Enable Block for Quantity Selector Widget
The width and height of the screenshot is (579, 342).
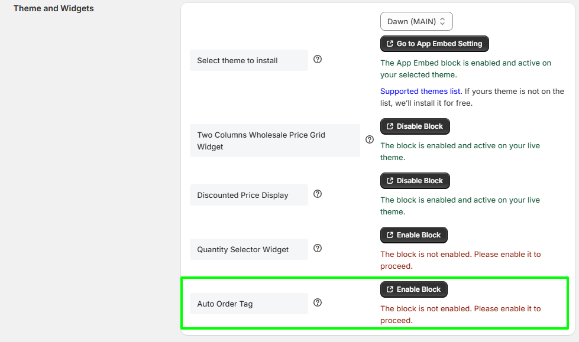[414, 235]
